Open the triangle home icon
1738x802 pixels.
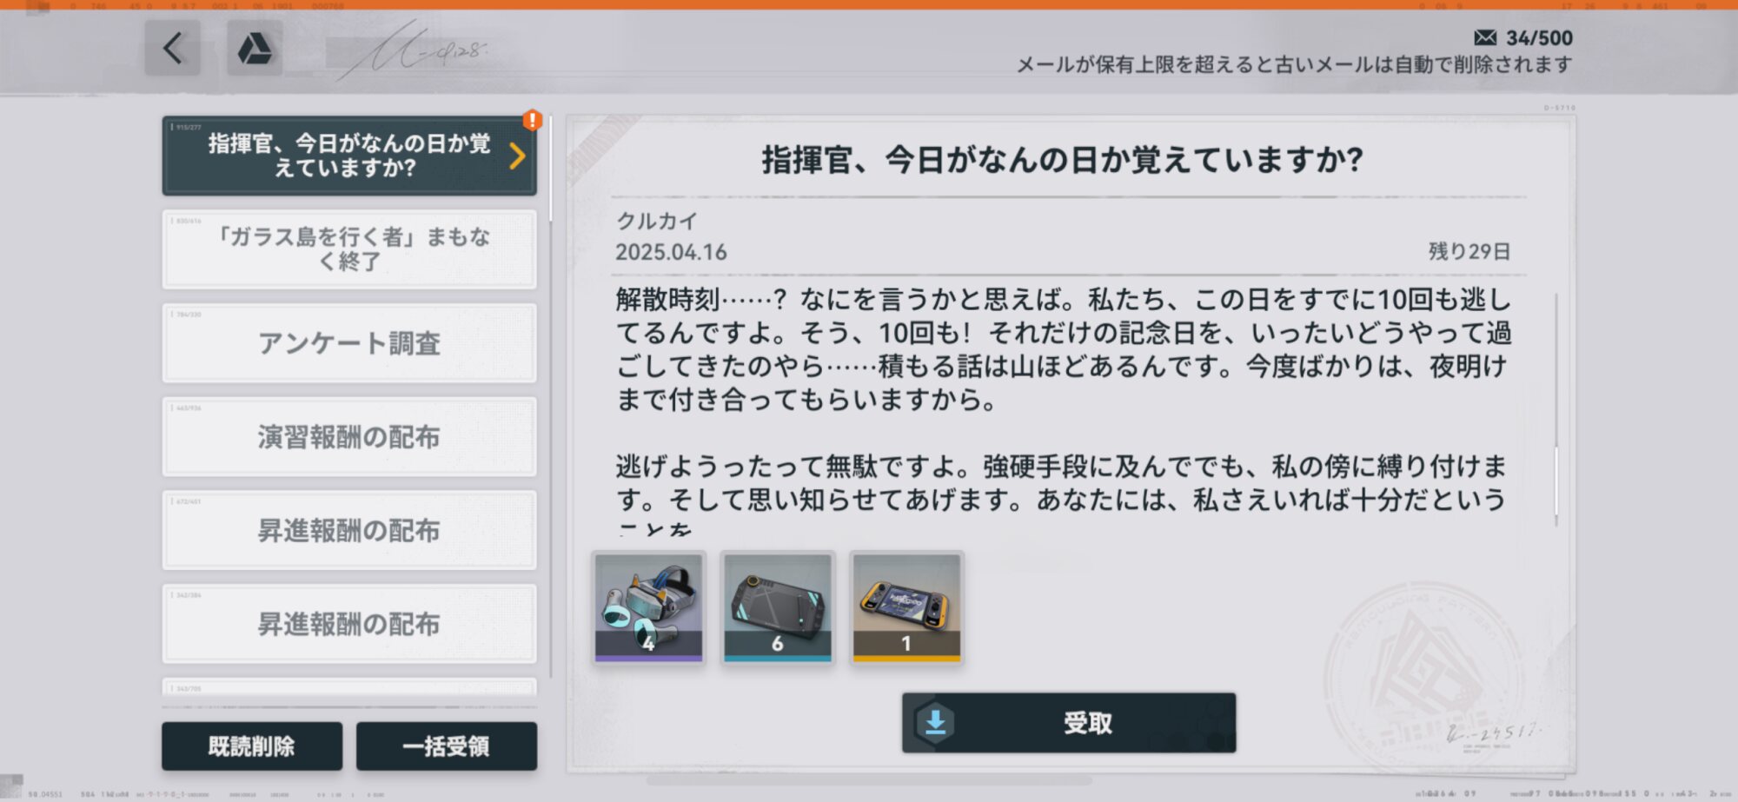(255, 48)
